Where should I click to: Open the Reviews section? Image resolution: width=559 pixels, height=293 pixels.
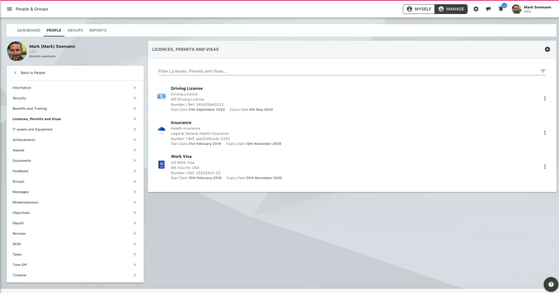75,233
